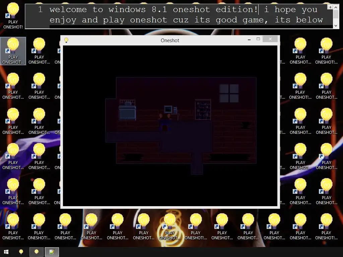
Task: Open the top-right corner PLAY ONESHOT! desktop shortcut
Action: click(x=326, y=51)
